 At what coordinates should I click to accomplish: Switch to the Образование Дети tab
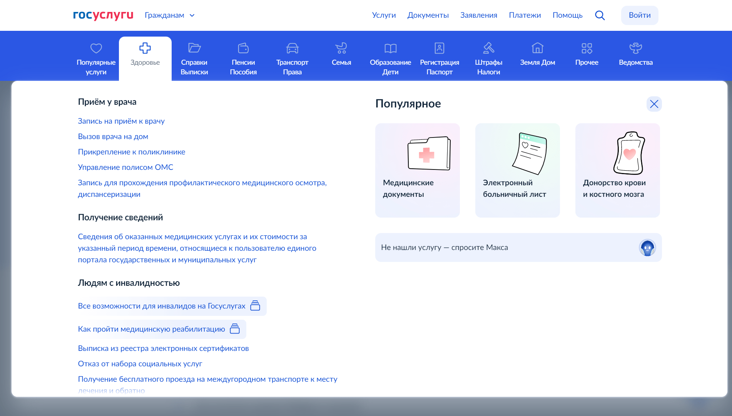[390, 59]
